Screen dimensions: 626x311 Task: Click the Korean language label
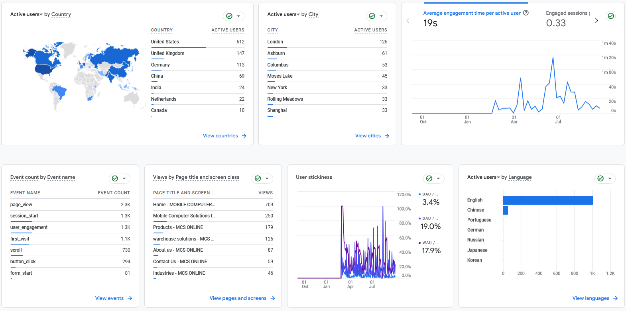pos(474,260)
